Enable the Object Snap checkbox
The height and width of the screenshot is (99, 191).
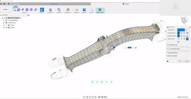(x=170, y=45)
